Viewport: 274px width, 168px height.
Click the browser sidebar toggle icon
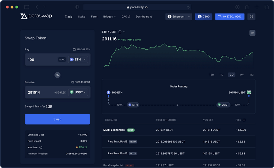[x=26, y=7]
